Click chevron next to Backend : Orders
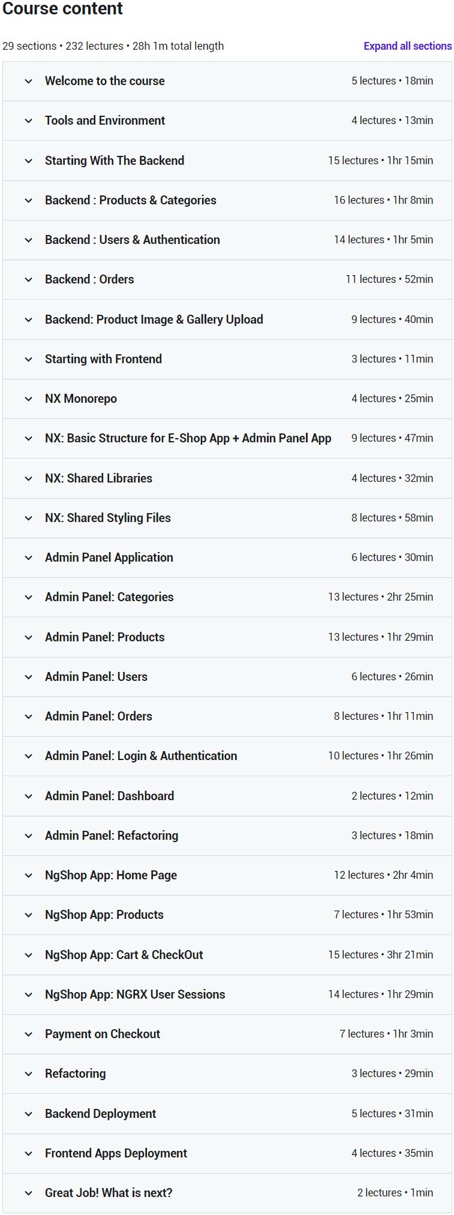This screenshot has width=454, height=1215. (x=28, y=279)
